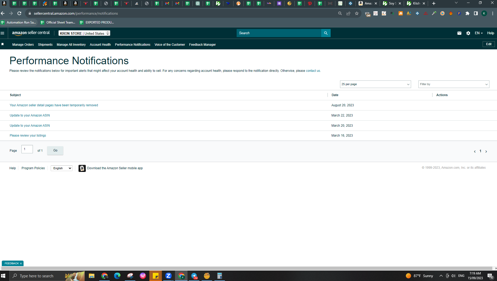Open Performance Notifications nav item
The image size is (497, 281).
point(133,45)
